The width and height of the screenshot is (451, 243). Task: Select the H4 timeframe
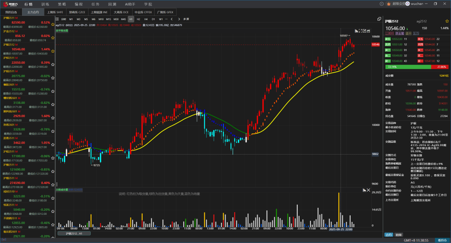tap(146, 19)
